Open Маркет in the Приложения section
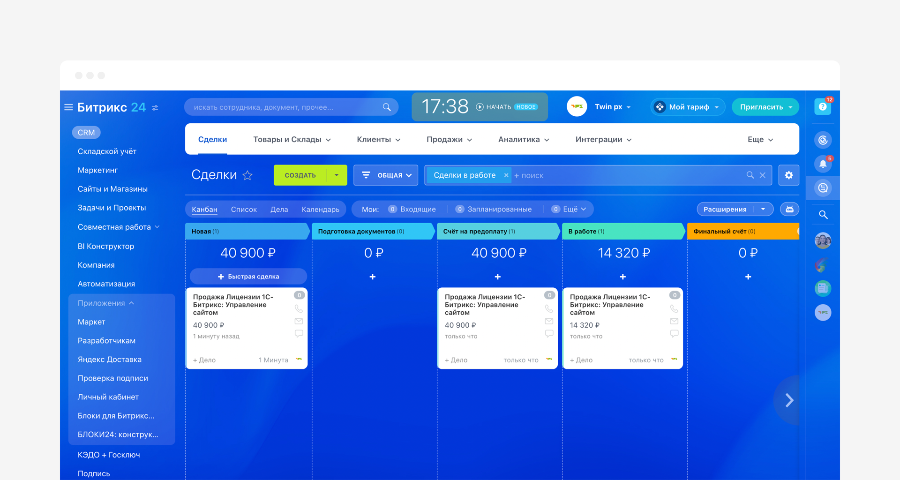 click(x=91, y=322)
